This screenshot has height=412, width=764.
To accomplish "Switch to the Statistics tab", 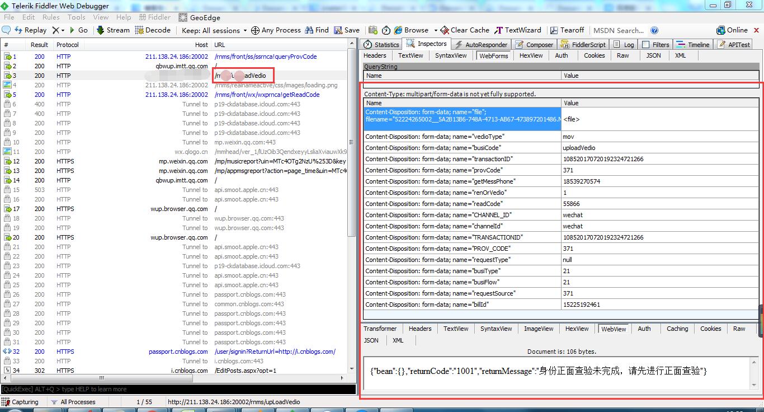I will coord(381,45).
